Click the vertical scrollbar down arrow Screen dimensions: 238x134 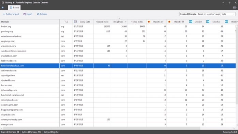tap(237, 125)
